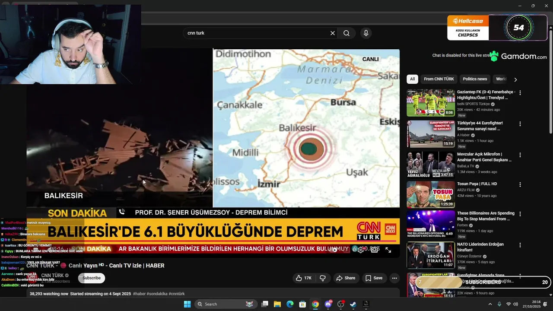Click the taskbar Search box
Image resolution: width=553 pixels, height=311 pixels.
[x=226, y=304]
